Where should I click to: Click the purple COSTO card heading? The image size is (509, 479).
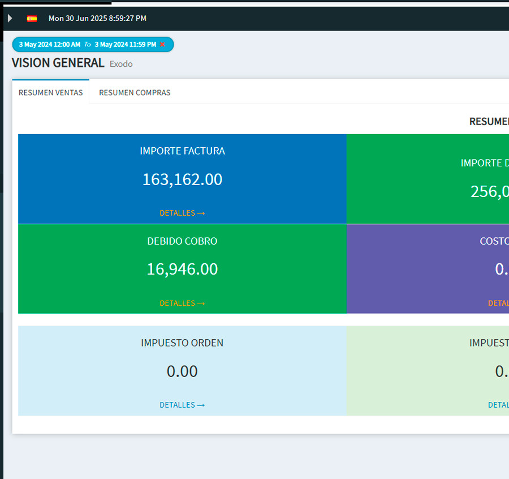pyautogui.click(x=494, y=241)
